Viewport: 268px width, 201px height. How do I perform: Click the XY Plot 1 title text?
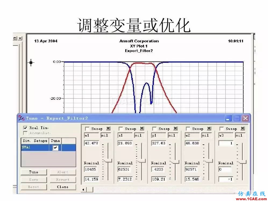point(139,46)
